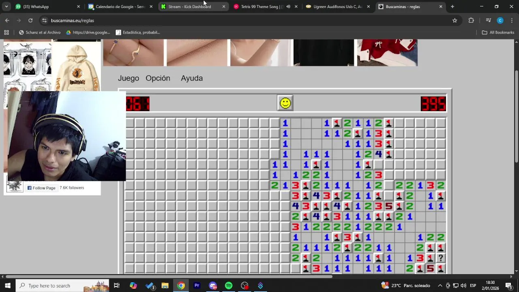The height and width of the screenshot is (292, 519).
Task: Open the network icon in system tray
Action: (x=456, y=286)
